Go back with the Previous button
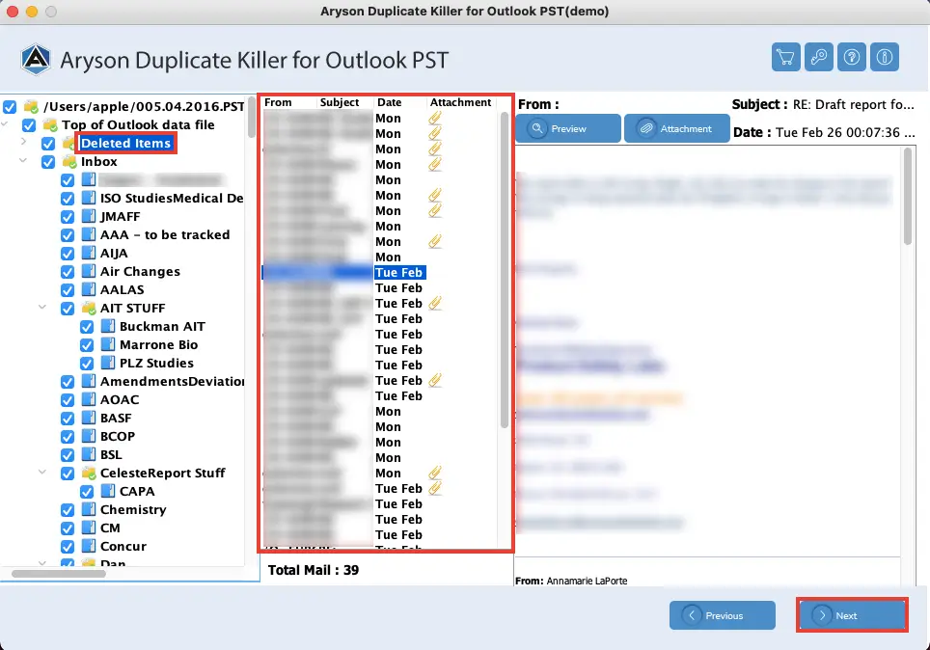This screenshot has width=930, height=650. pyautogui.click(x=723, y=615)
